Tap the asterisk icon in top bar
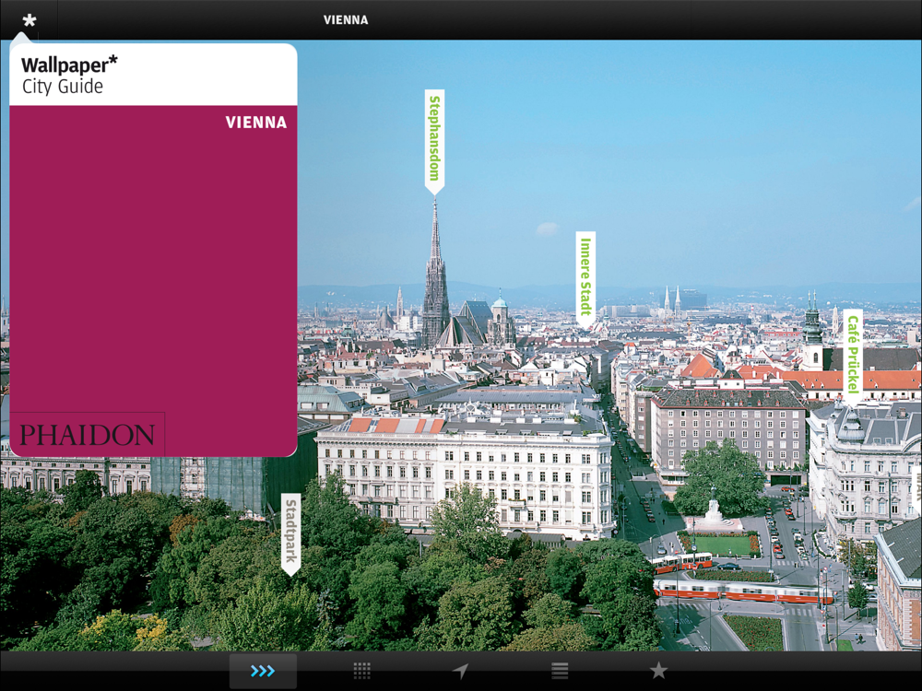The height and width of the screenshot is (691, 922). [x=29, y=20]
